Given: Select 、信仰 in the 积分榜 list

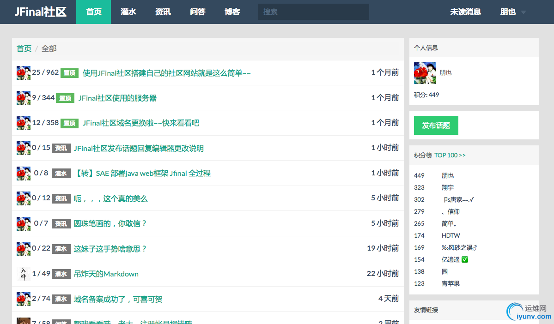Looking at the screenshot, I should 451,211.
